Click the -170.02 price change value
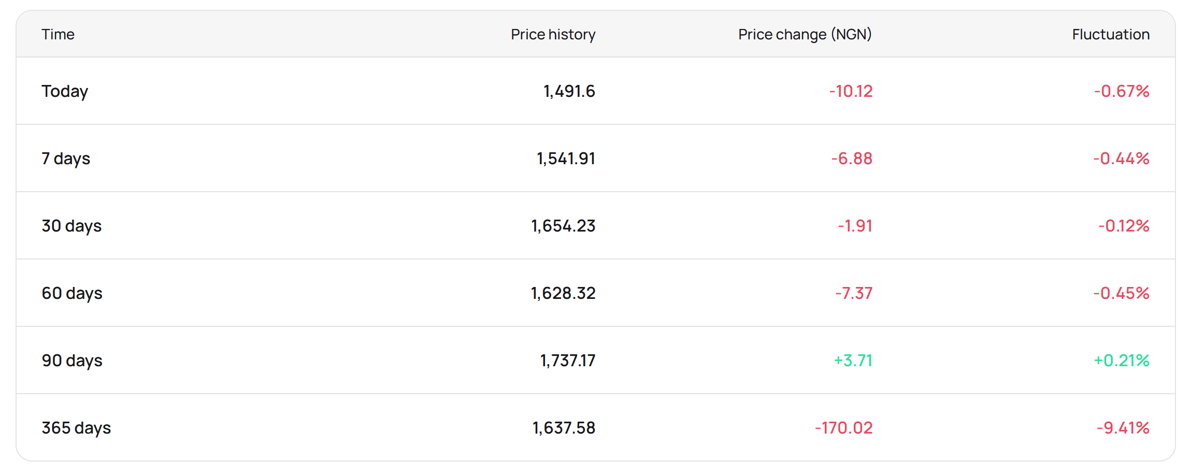This screenshot has width=1190, height=475. pyautogui.click(x=843, y=428)
